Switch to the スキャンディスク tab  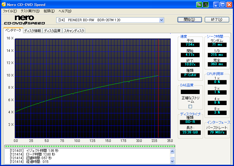point(74,31)
